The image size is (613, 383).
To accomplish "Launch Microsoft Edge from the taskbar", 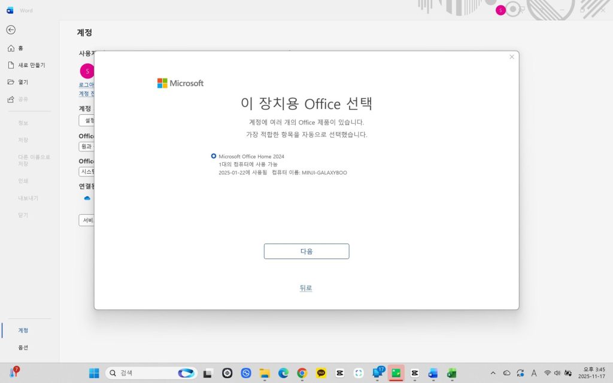I will pos(283,373).
